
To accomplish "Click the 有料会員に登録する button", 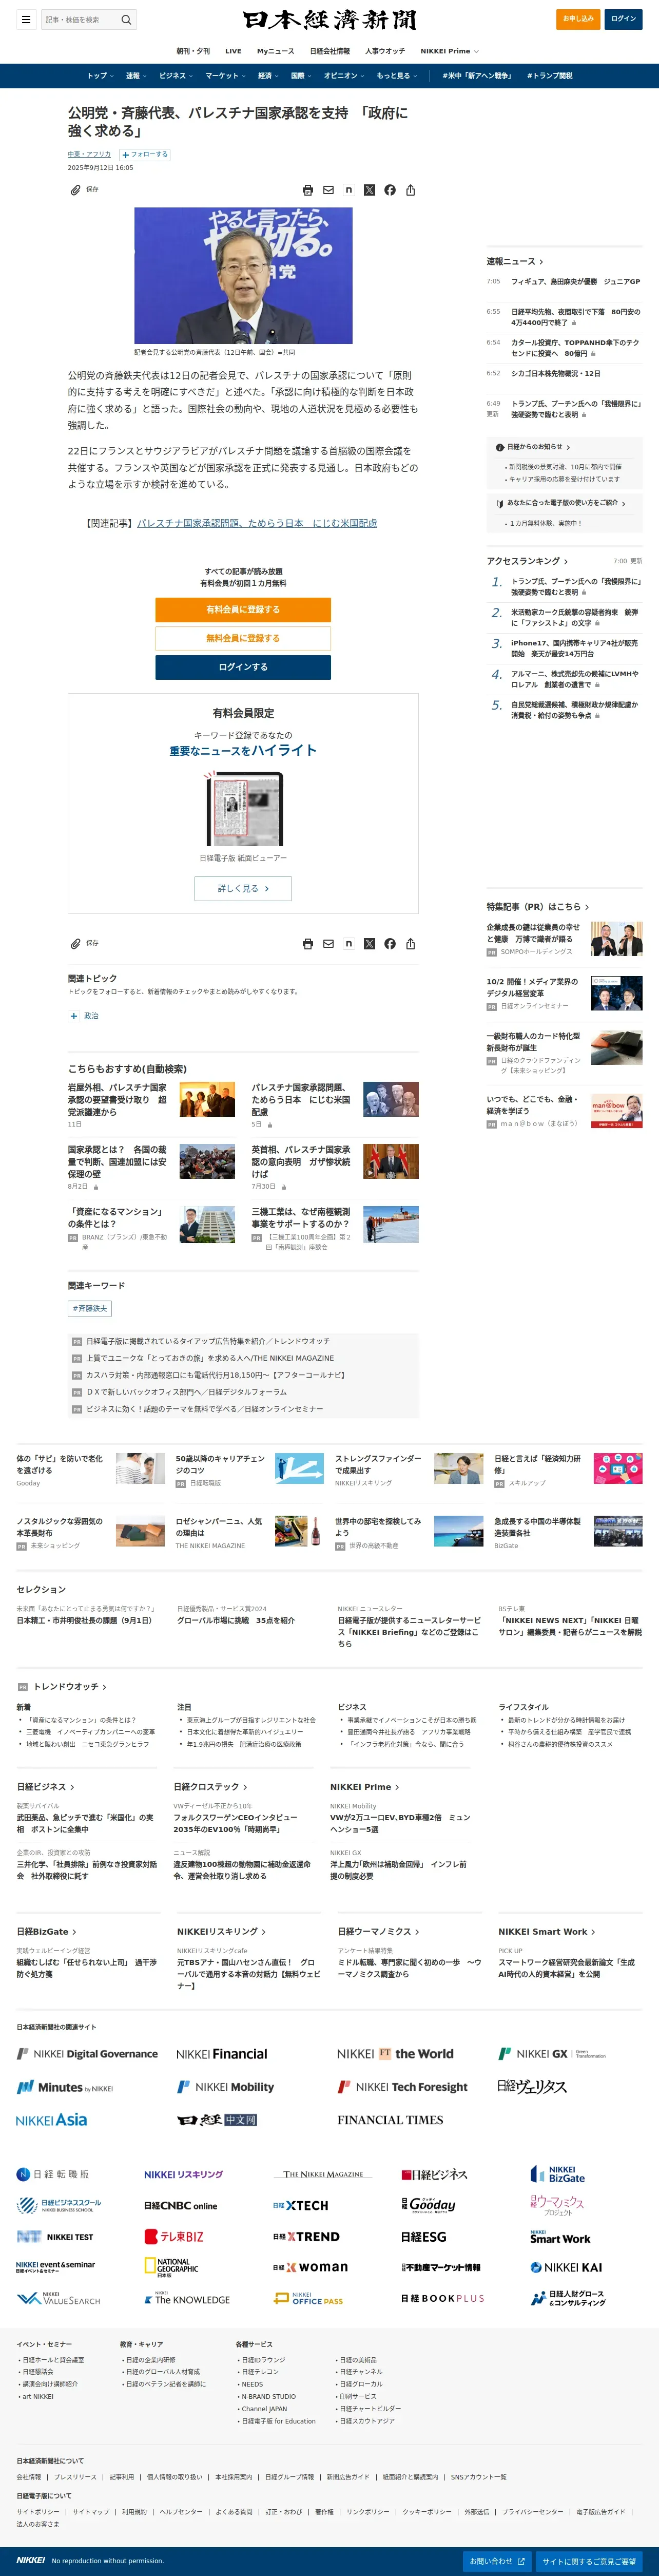I will tap(243, 610).
